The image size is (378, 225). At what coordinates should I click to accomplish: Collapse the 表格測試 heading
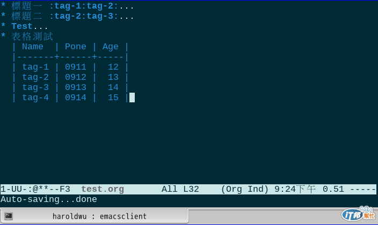pos(32,36)
